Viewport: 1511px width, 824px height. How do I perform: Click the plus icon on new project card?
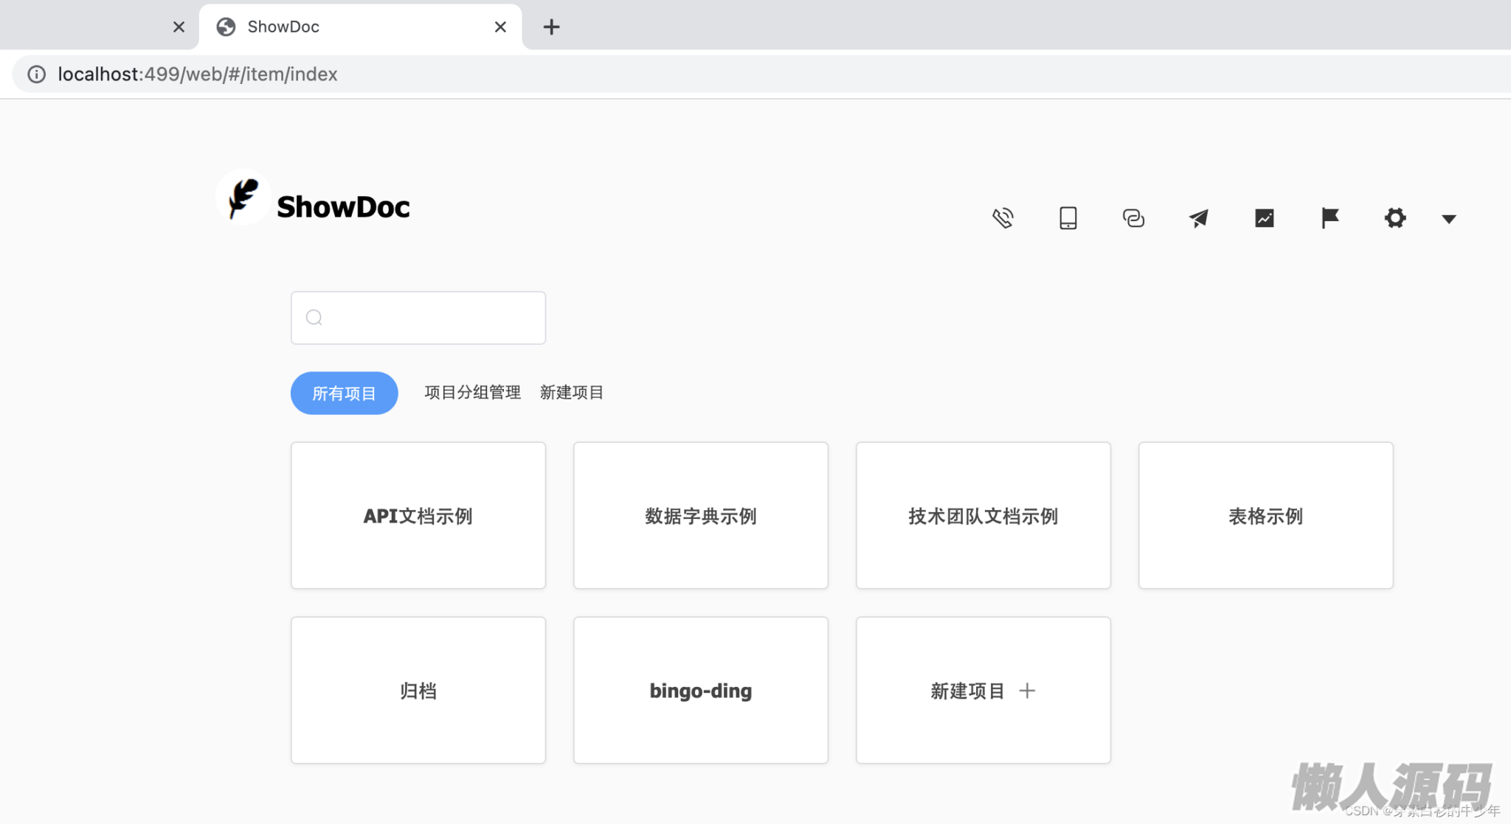coord(1027,691)
